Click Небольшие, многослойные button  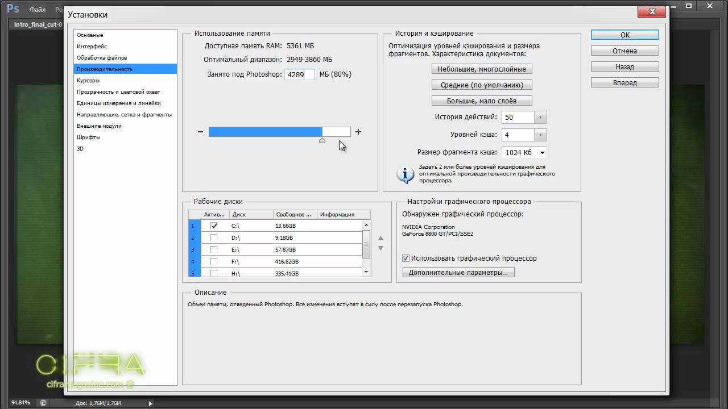[482, 69]
